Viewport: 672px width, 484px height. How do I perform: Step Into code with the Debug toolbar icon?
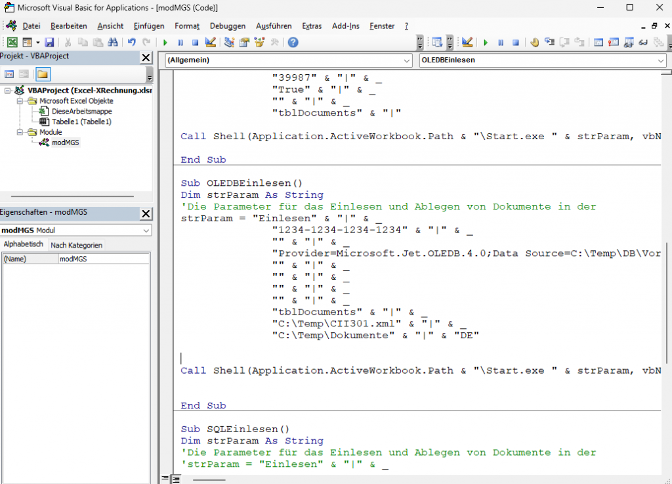click(x=549, y=42)
